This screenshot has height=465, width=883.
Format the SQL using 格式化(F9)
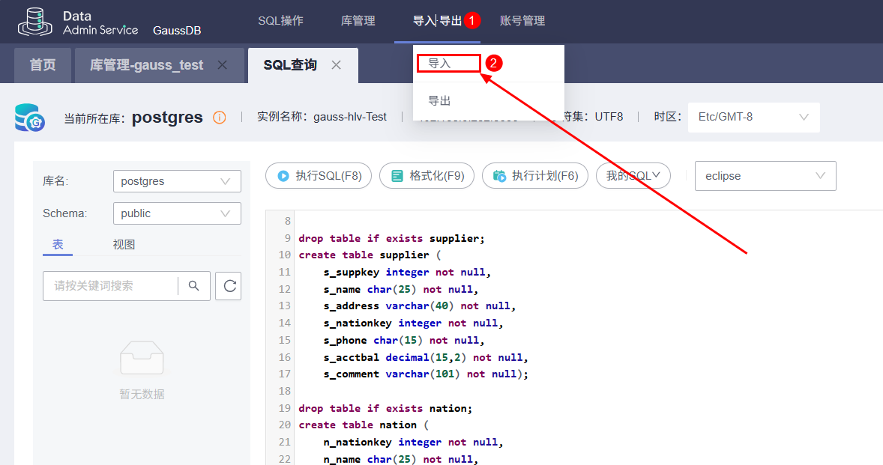(x=427, y=176)
